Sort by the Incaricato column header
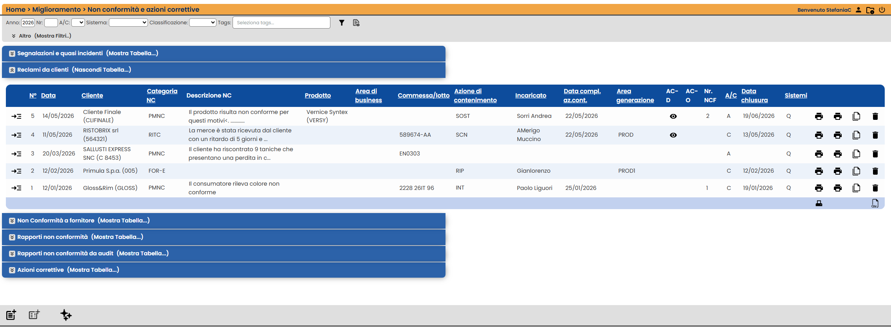 531,96
